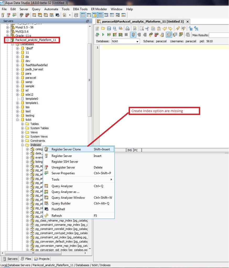Collapse the tickit database node
Viewport: 229px width, 268px height.
pyautogui.click(x=17, y=120)
